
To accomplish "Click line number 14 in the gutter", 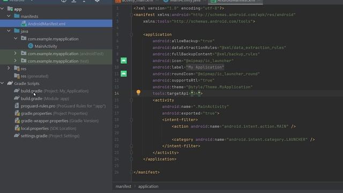I will pyautogui.click(x=117, y=93).
